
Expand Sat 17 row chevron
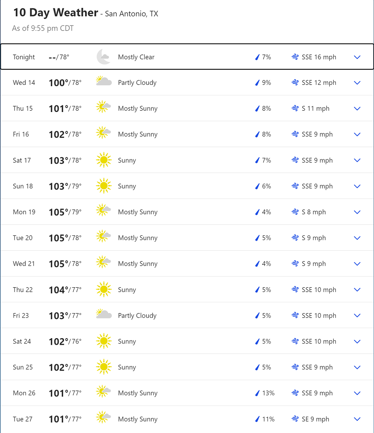click(x=357, y=160)
